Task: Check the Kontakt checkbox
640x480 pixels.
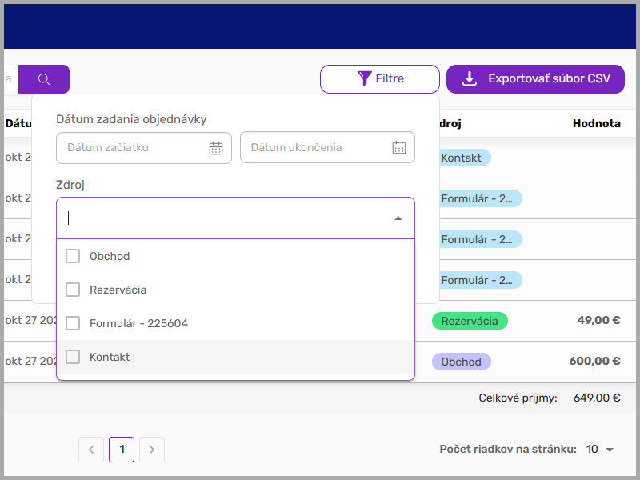Action: [x=73, y=357]
